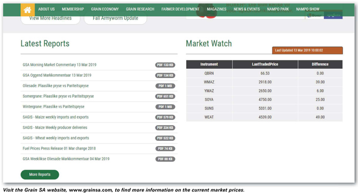Open the Grain Economy menu
Image resolution: width=358 pixels, height=195 pixels.
tap(105, 9)
